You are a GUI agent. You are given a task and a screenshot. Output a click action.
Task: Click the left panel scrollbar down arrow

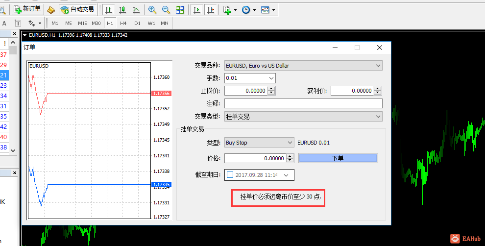(x=13, y=151)
